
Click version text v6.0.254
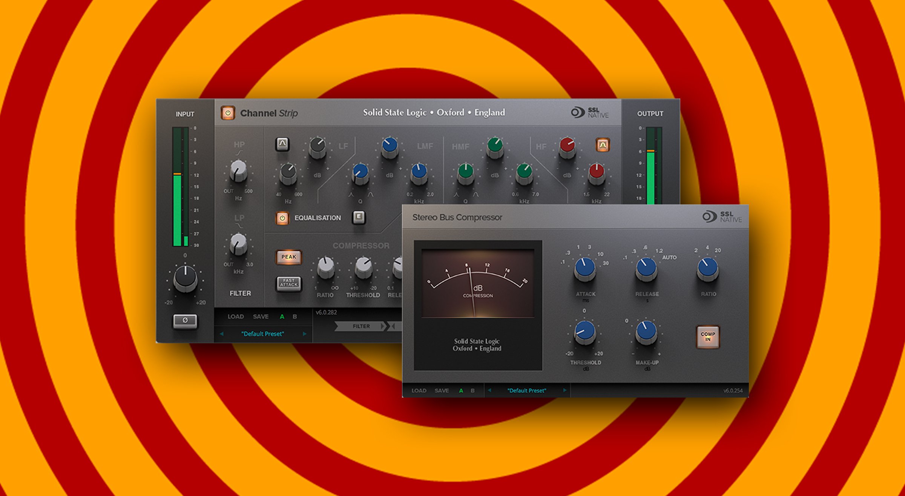click(x=733, y=391)
